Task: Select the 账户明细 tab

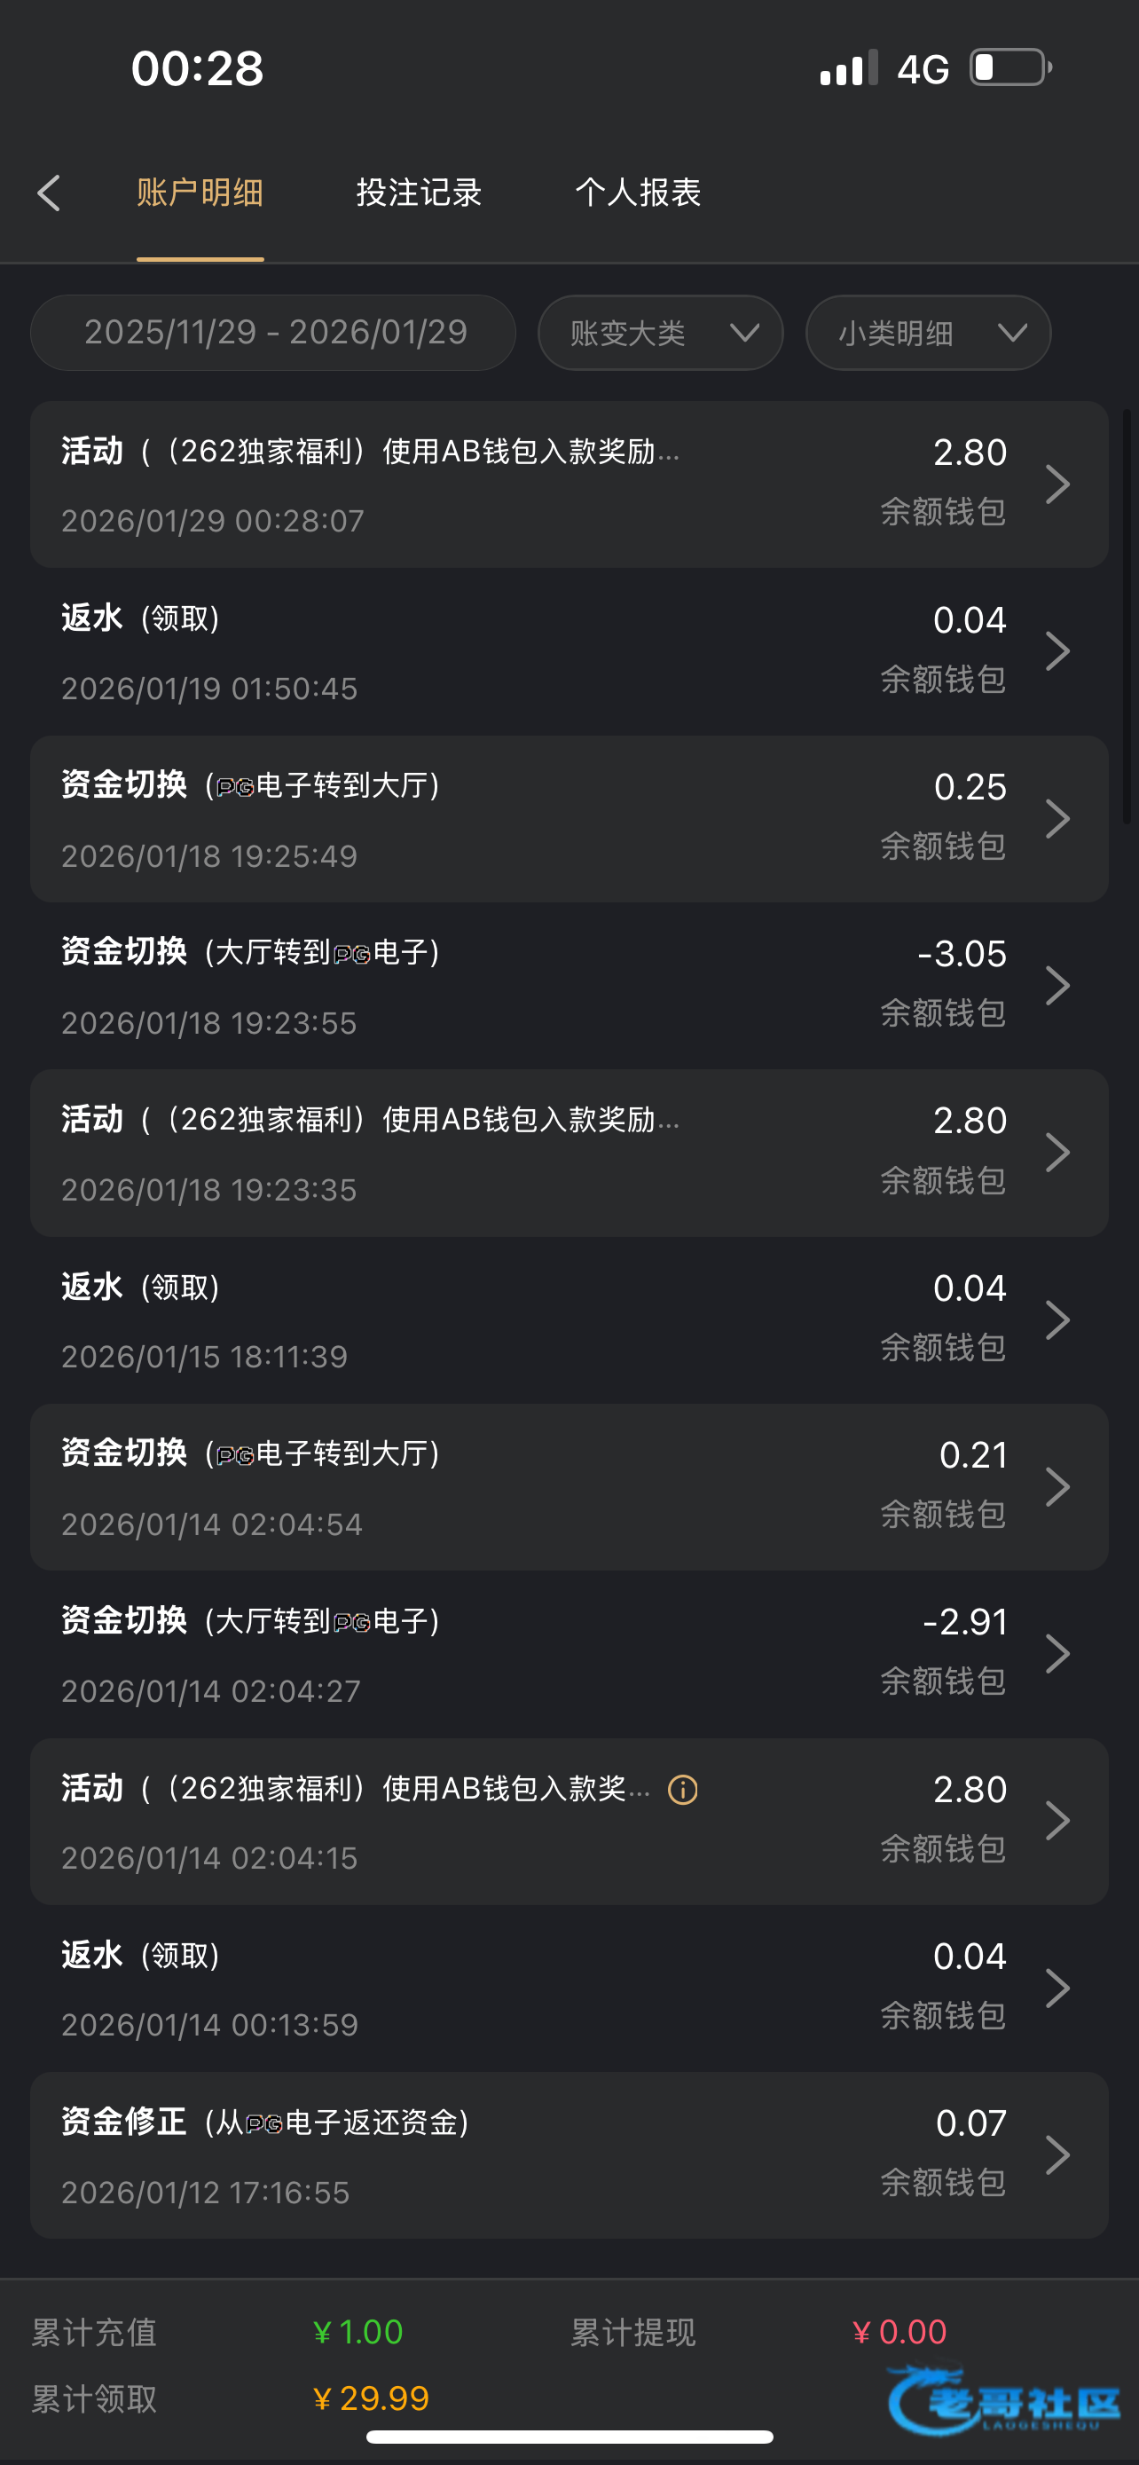Action: [x=200, y=193]
